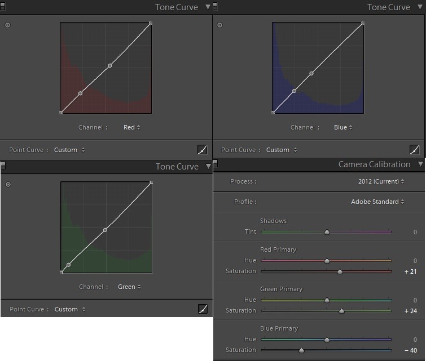
Task: Click point curve edit icon in Green panel
Action: pos(202,309)
